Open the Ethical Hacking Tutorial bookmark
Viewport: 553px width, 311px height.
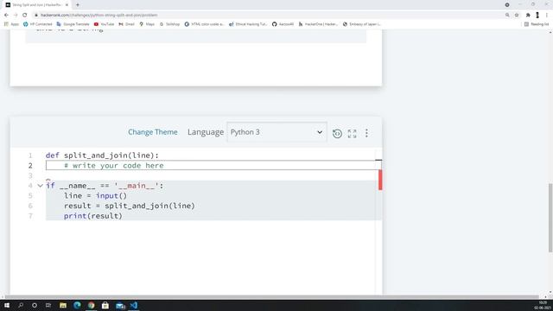248,24
